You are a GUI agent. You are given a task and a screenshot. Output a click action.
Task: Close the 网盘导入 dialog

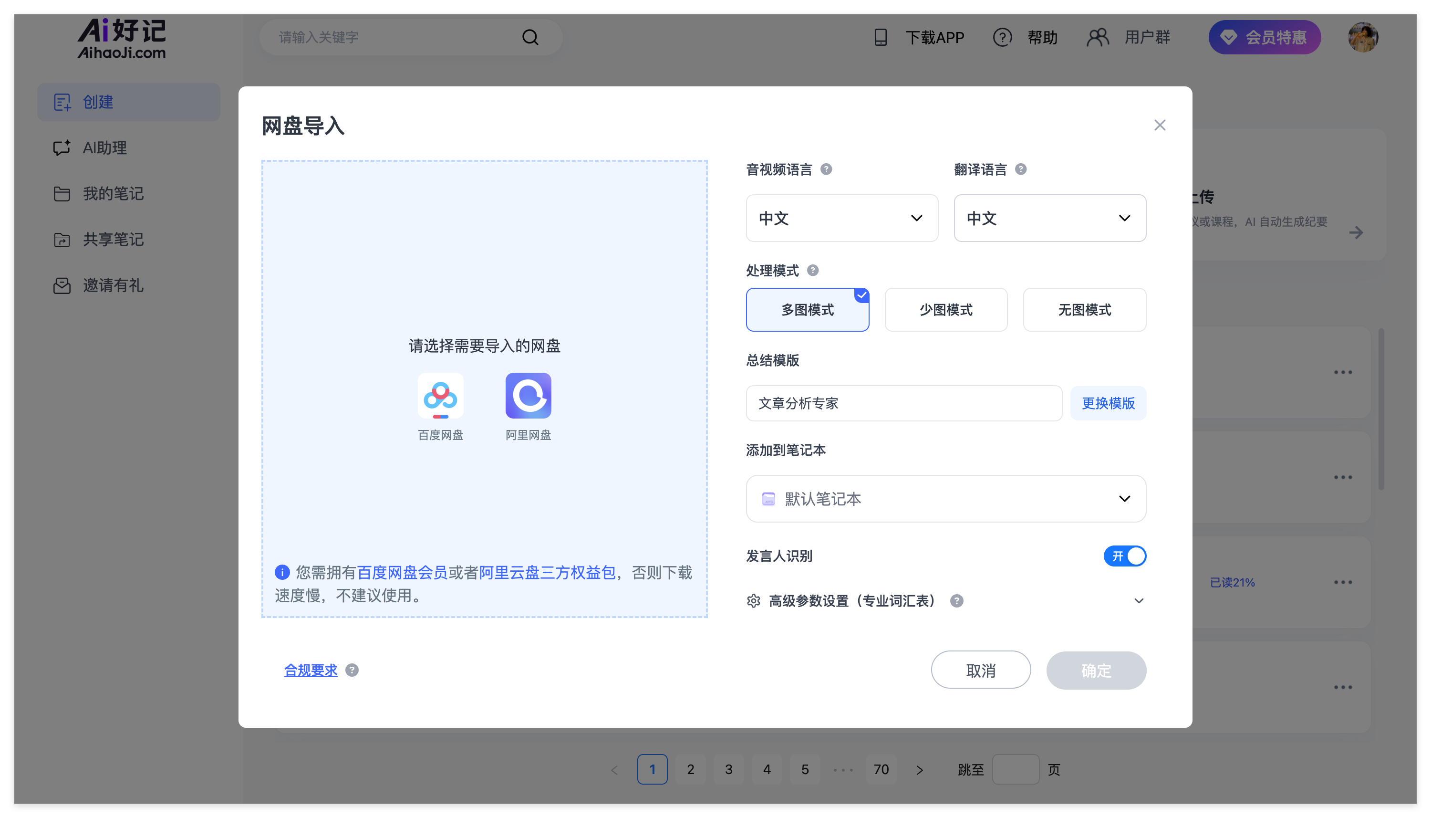click(x=1159, y=125)
